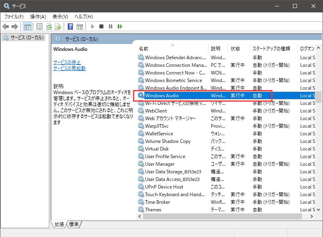
Task: Minimize the サービス window
Action: pos(277,6)
